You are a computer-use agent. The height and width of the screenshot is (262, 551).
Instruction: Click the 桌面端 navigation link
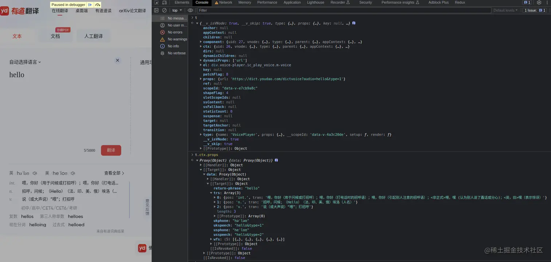[x=82, y=11]
